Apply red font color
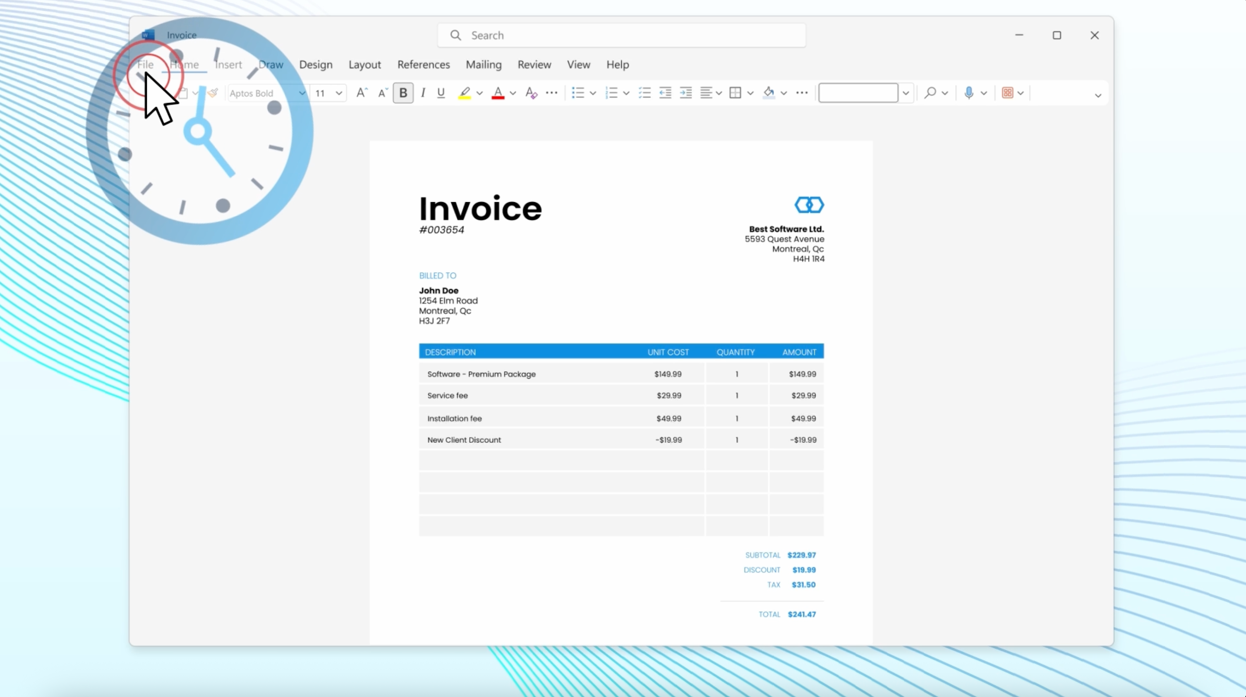This screenshot has height=697, width=1246. 498,93
